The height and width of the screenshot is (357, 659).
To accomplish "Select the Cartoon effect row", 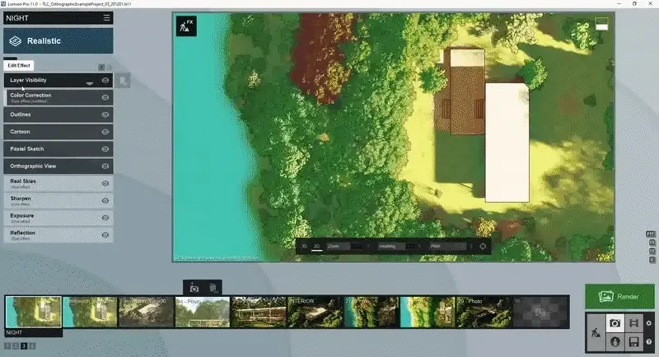I will (58, 132).
